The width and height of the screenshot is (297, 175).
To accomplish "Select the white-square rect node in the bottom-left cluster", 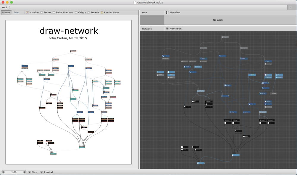I will click(184, 147).
